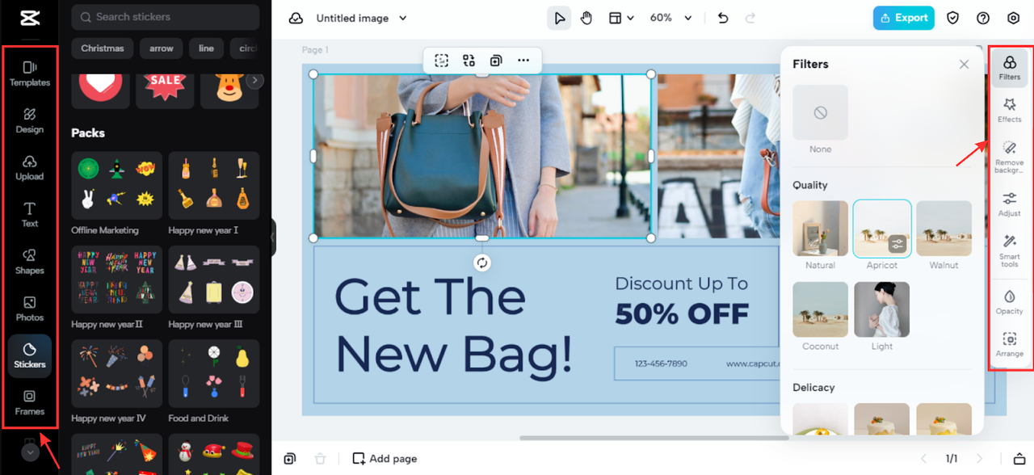Show more sticker thumbnails with right chevron

255,80
